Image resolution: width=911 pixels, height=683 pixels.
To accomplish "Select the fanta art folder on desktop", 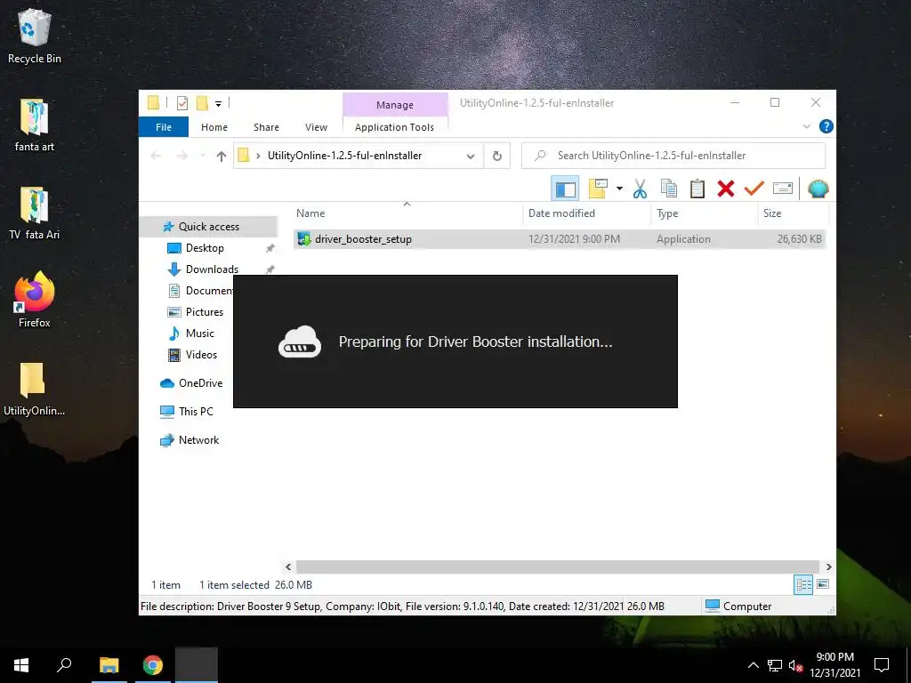I will coord(35,125).
